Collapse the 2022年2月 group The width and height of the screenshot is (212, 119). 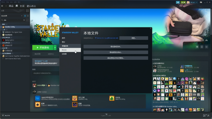(x=1, y=38)
